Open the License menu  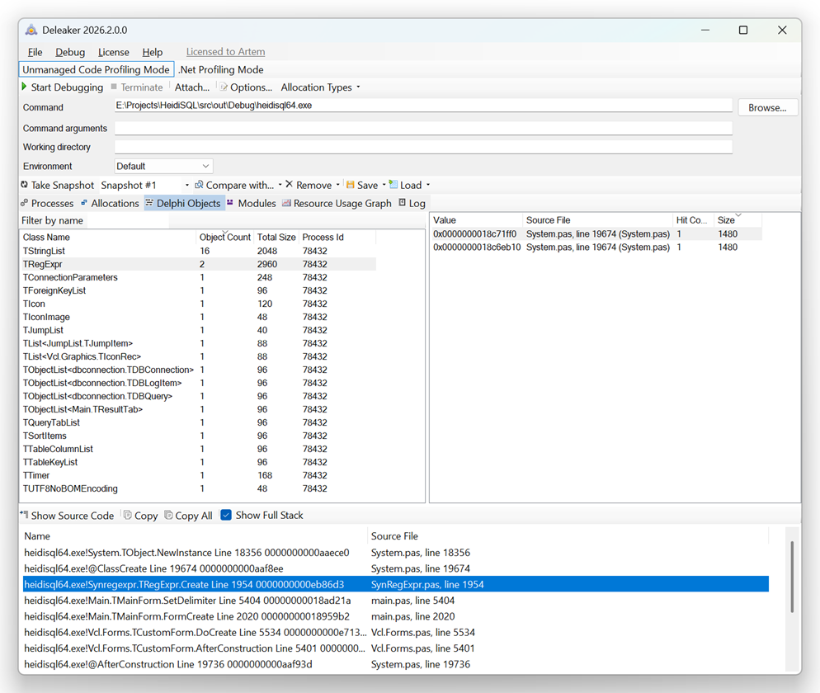point(114,52)
